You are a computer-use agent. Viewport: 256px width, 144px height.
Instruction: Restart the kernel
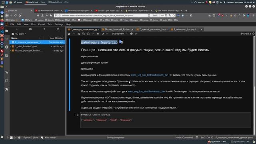pyautogui.click(x=103, y=34)
